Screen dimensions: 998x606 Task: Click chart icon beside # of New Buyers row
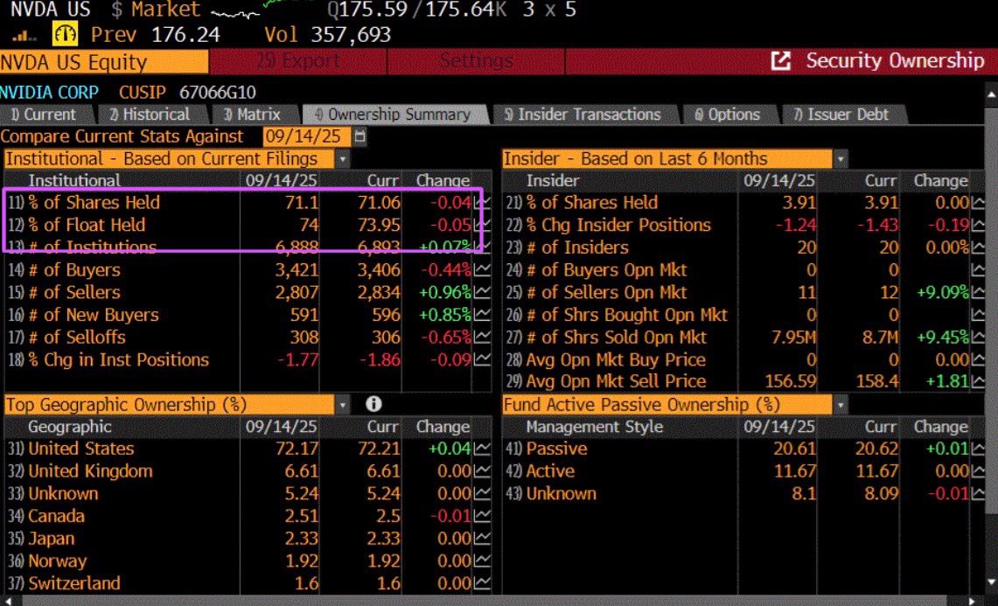pos(480,316)
